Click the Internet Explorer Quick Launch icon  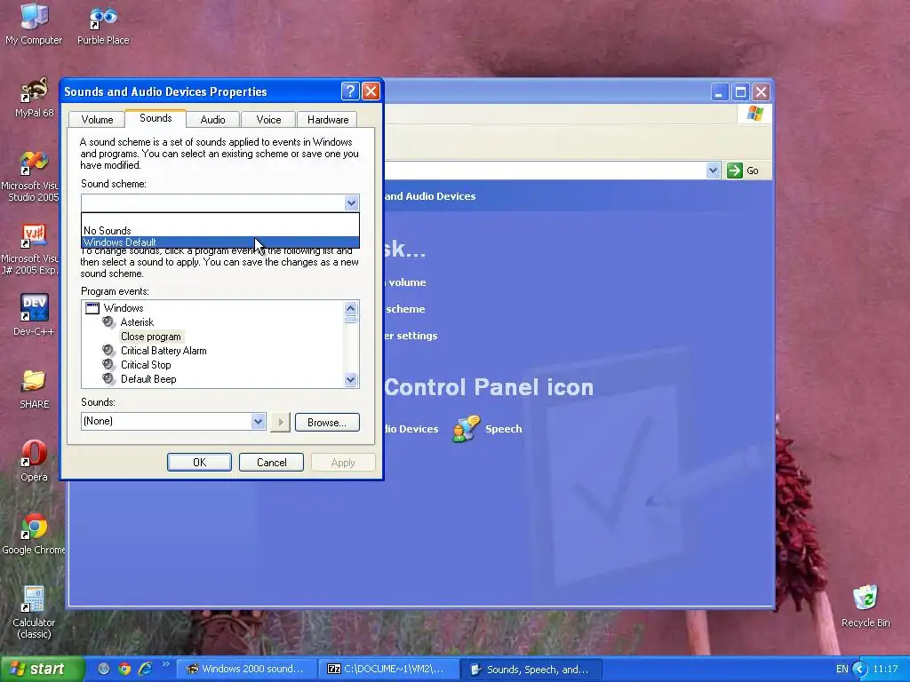[x=145, y=669]
